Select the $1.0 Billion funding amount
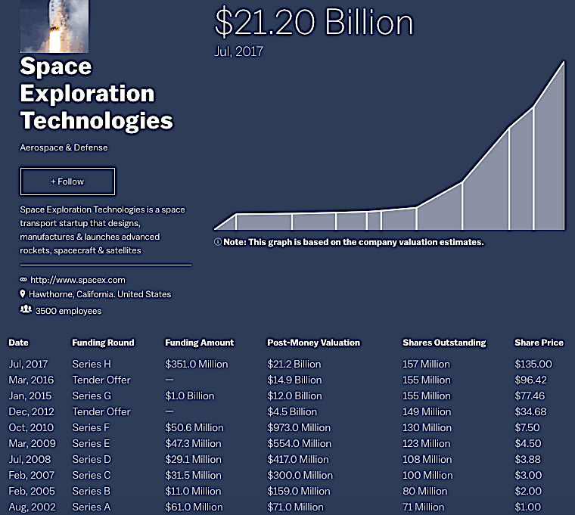Image resolution: width=575 pixels, height=515 pixels. (190, 396)
